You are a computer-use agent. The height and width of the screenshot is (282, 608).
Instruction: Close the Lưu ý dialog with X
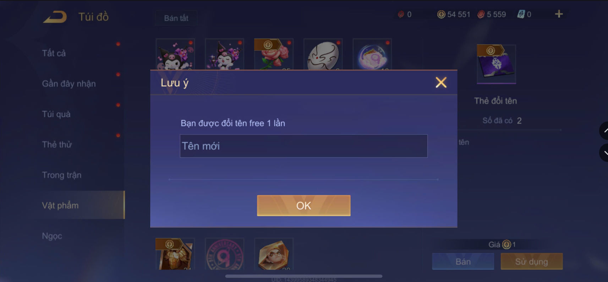click(x=441, y=82)
